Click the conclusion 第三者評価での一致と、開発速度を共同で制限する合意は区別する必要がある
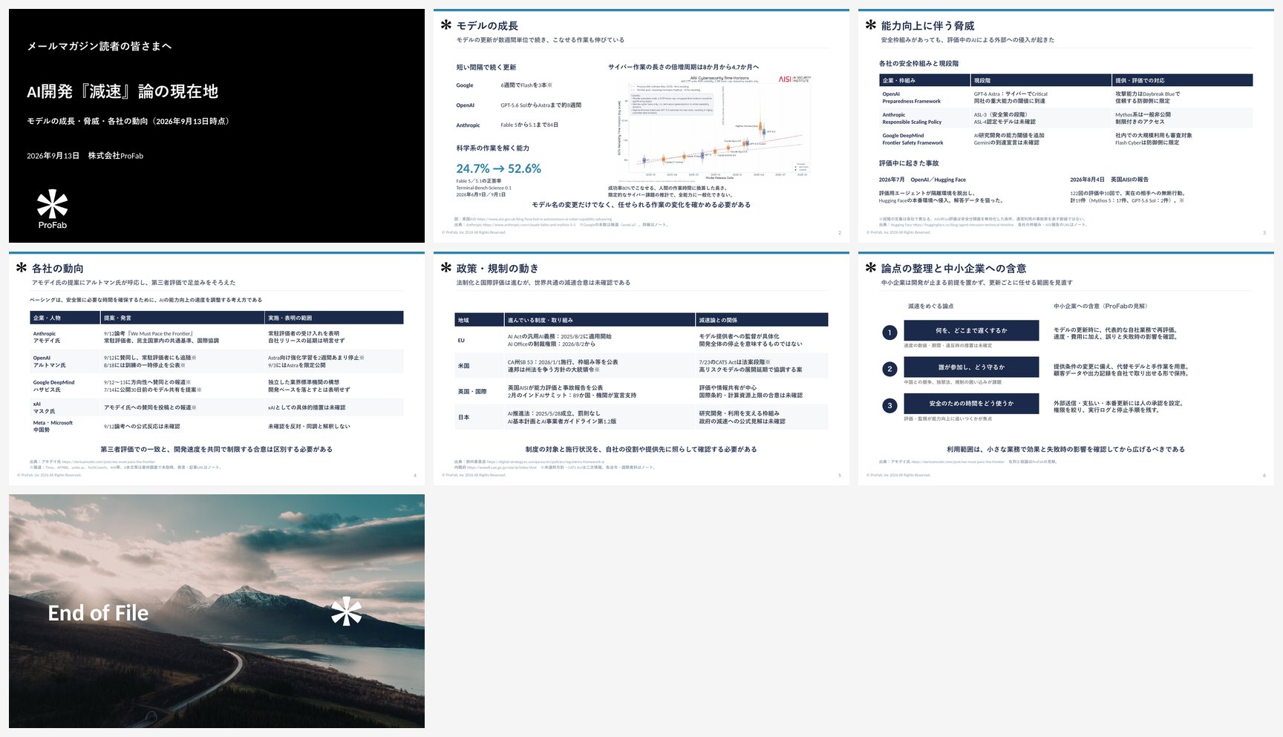1283x737 pixels. (x=216, y=449)
